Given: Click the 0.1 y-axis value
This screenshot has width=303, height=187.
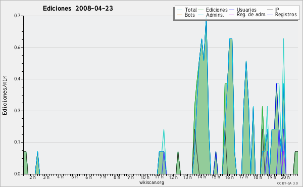Looking at the screenshot, I should point(17,142).
